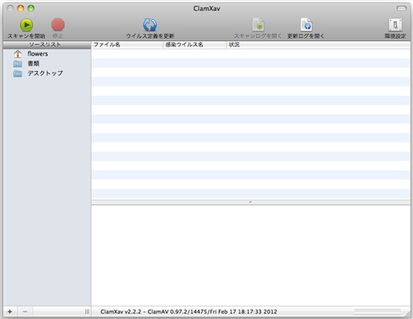This screenshot has height=319, width=413.
Task: Click the ClamXav version status text
Action: click(188, 312)
